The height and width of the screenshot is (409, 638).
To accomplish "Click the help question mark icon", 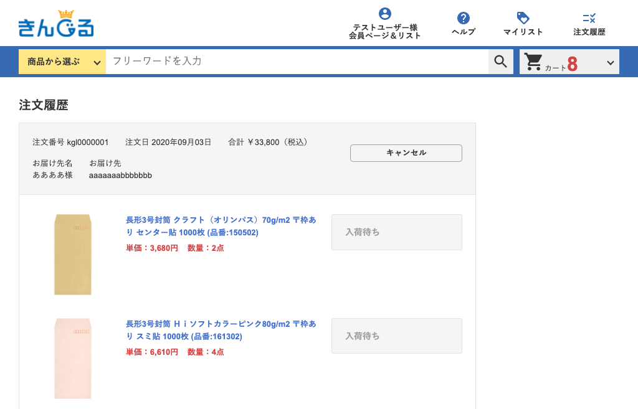I will pyautogui.click(x=463, y=18).
